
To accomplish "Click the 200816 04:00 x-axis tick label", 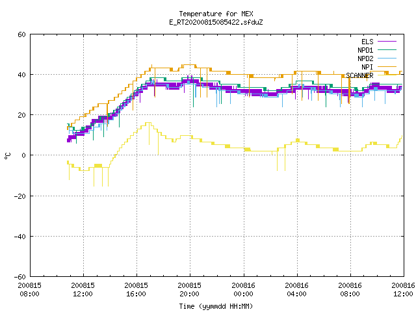I will [297, 290].
